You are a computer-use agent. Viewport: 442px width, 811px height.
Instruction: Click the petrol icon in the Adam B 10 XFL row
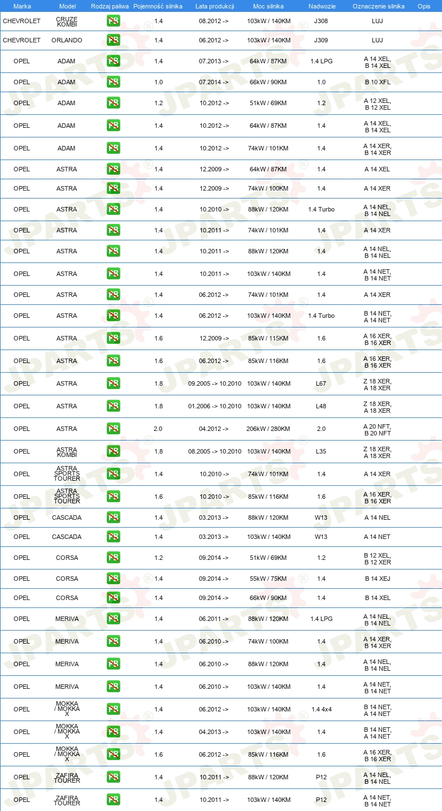(113, 82)
